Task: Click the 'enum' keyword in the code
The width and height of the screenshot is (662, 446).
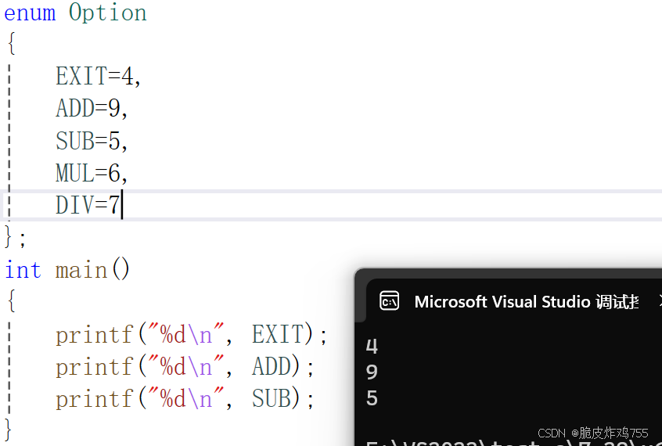Action: pos(30,13)
